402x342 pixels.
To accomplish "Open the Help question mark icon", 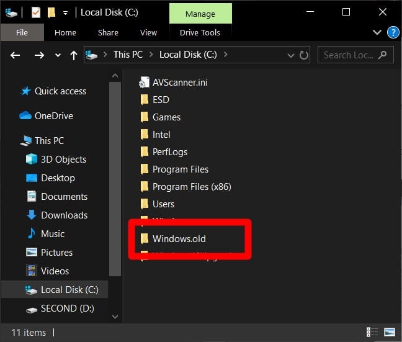I will click(x=393, y=32).
